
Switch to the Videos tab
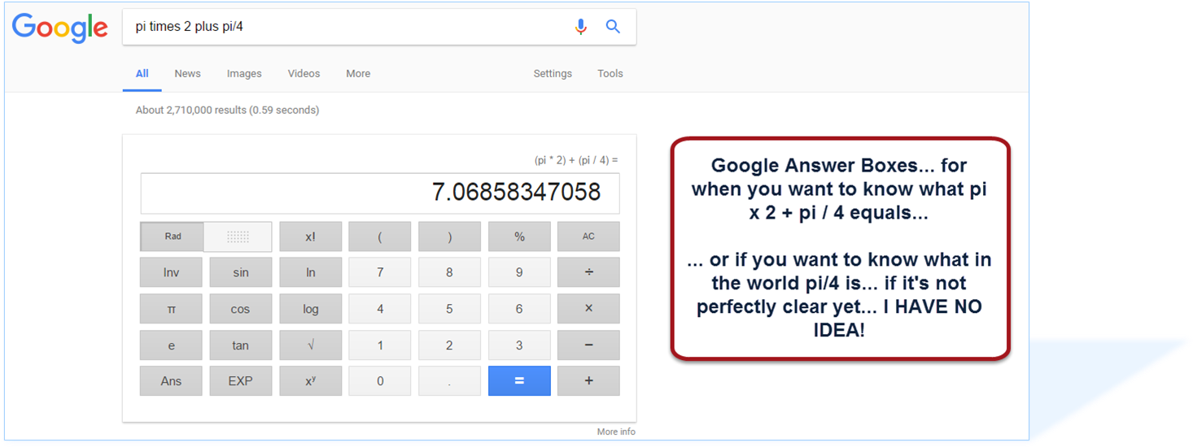(x=304, y=74)
